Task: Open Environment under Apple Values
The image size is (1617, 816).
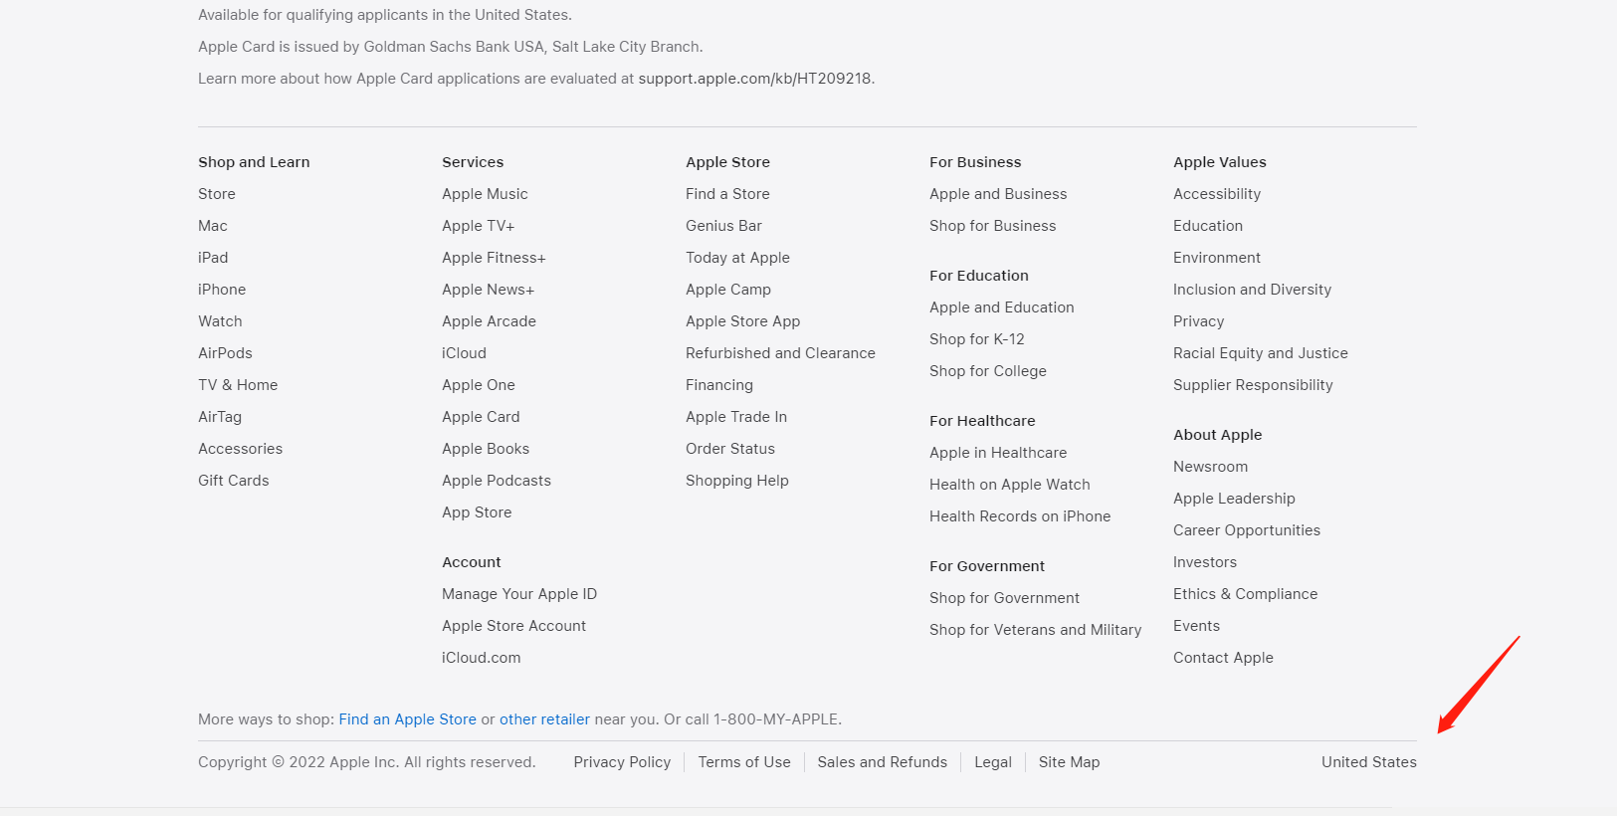Action: coord(1217,258)
